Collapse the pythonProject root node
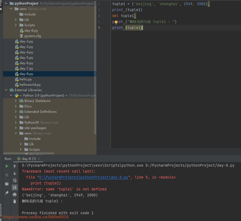This screenshot has height=221, width=241. [x=6, y=3]
